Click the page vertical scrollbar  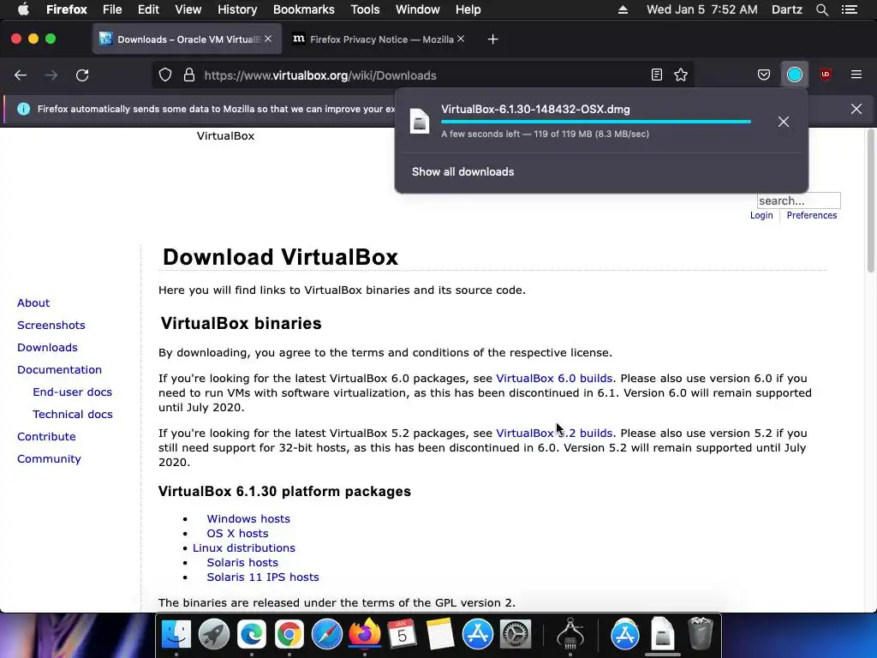(870, 200)
